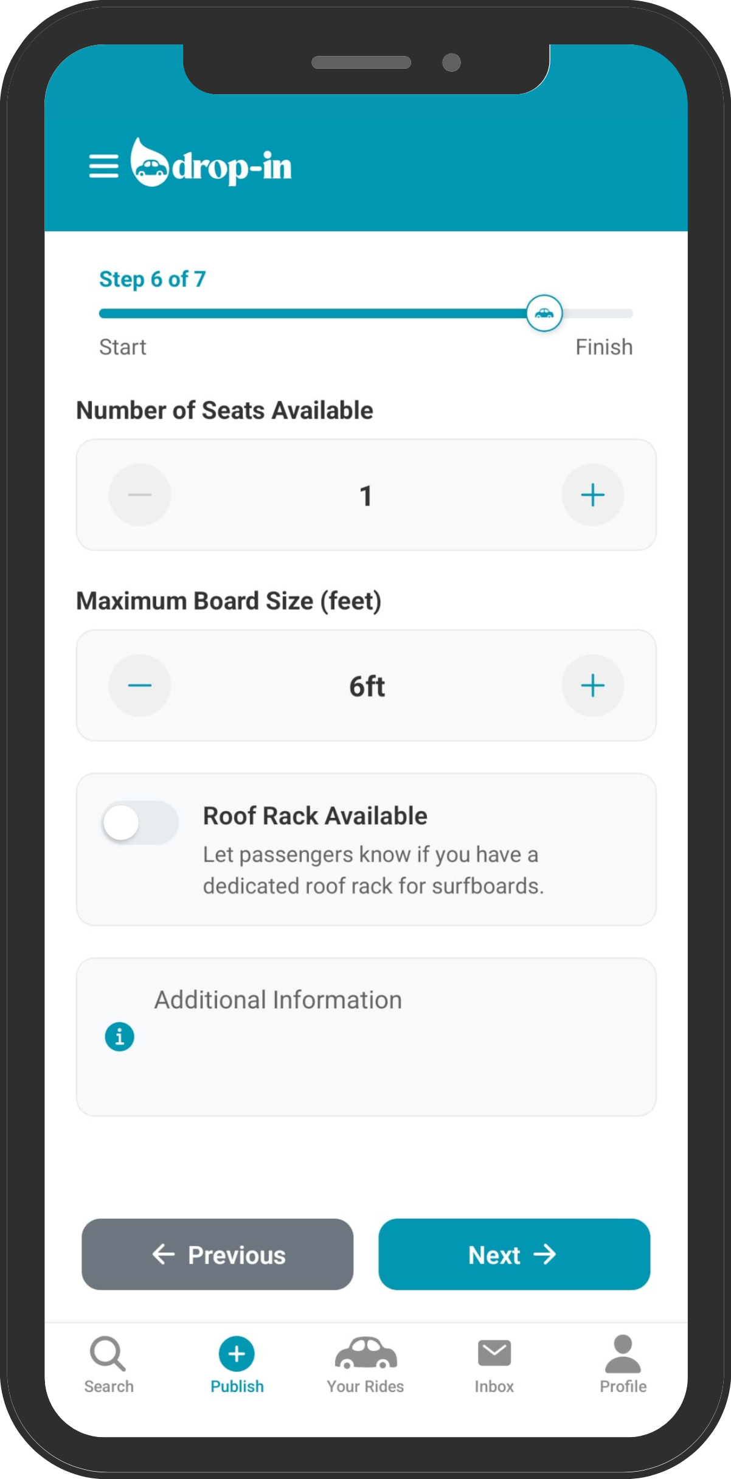Tap the drop-in logo
Viewport: 731px width, 1479px height.
tap(211, 162)
